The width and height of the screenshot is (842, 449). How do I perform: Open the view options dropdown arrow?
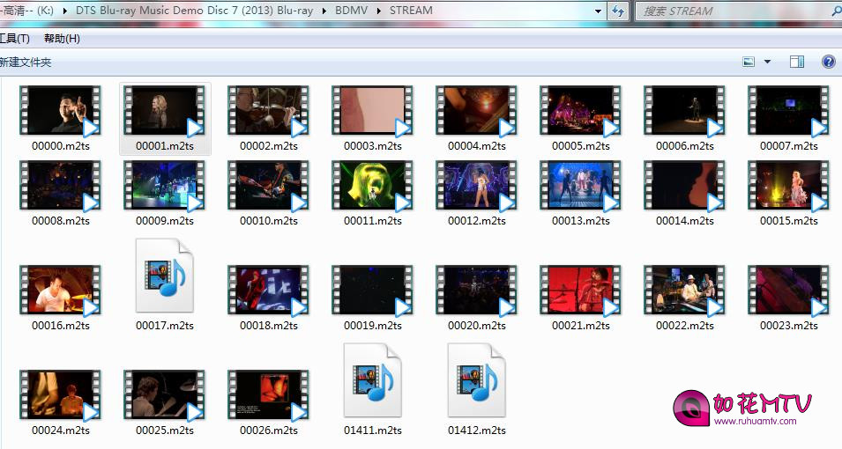click(767, 62)
